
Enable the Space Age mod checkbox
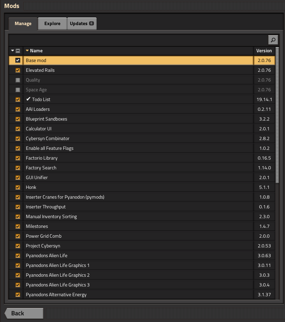pyautogui.click(x=18, y=90)
